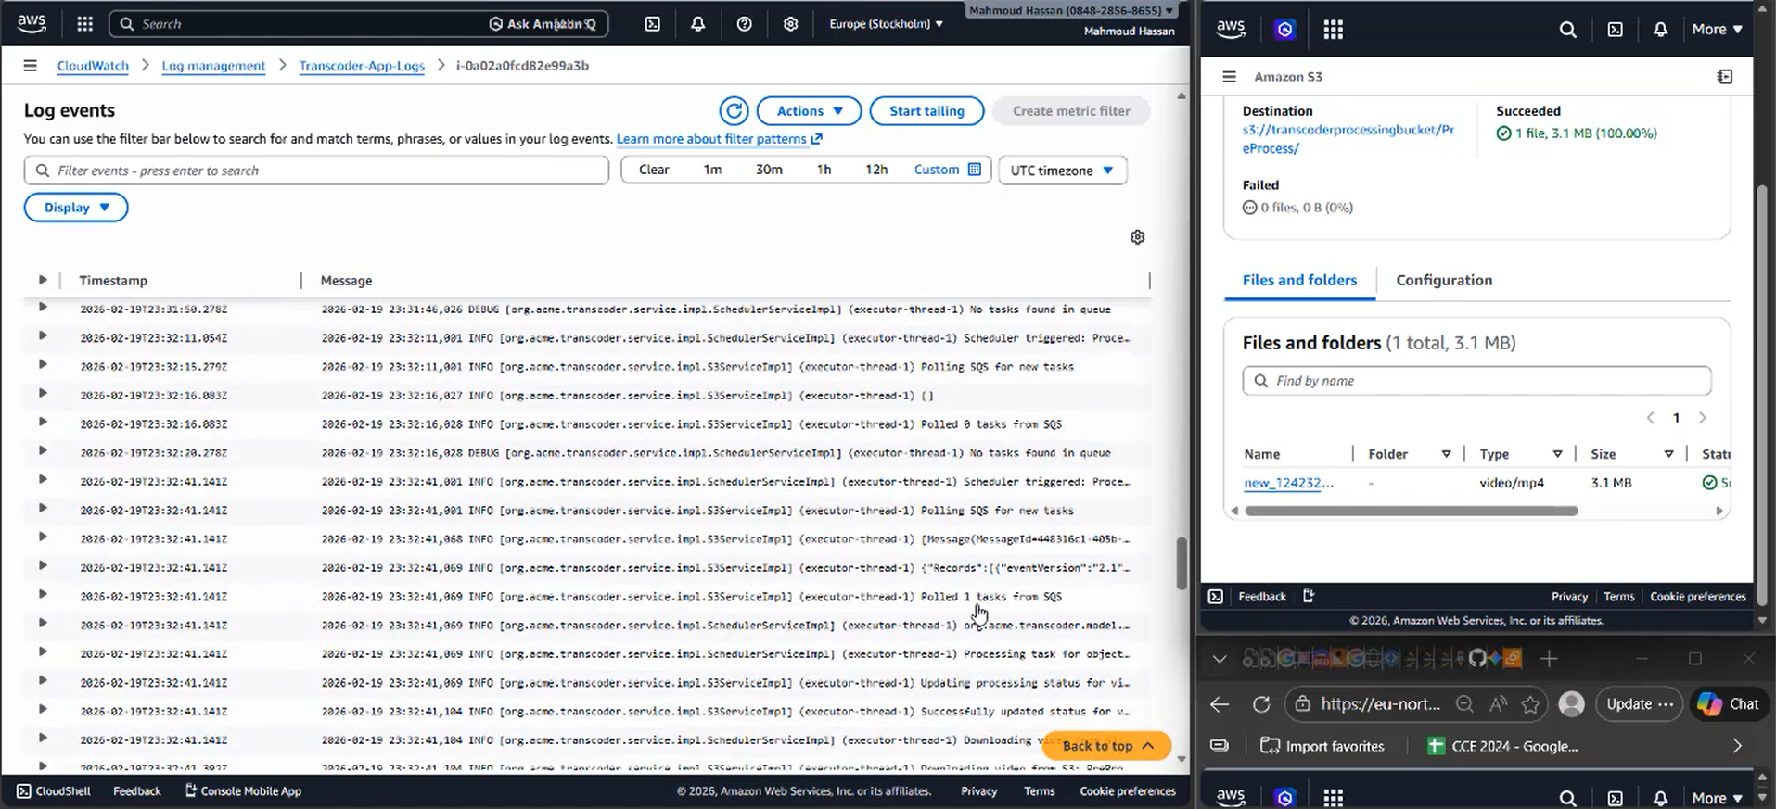Click the Files table horizontal scrollbar
The height and width of the screenshot is (809, 1776).
1411,511
